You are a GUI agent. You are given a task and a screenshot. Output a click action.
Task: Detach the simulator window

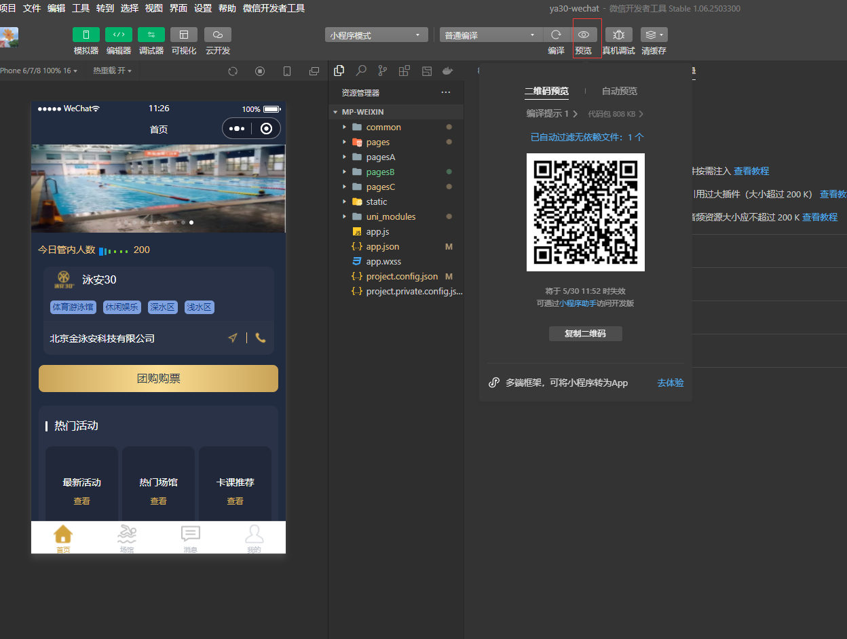point(314,71)
